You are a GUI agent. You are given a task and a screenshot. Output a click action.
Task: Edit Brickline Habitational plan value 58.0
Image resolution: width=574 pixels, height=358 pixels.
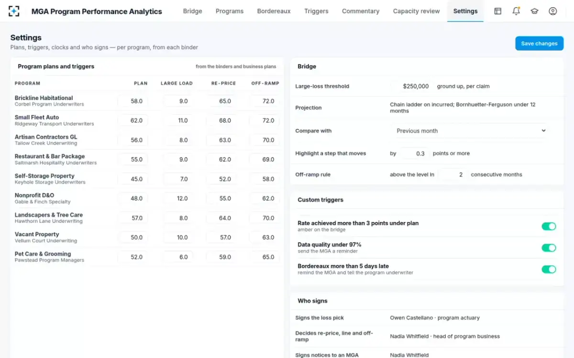pyautogui.click(x=133, y=101)
